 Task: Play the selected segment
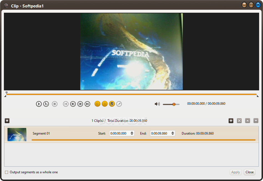tap(46, 104)
